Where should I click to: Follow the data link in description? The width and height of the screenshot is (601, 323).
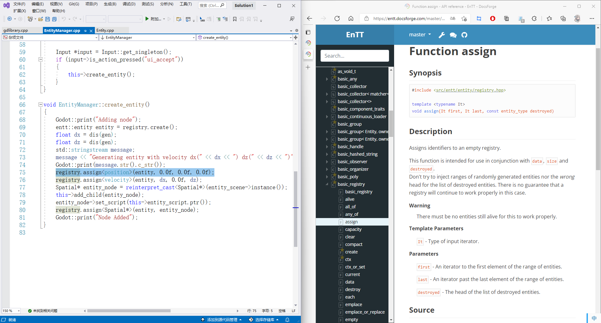[x=537, y=161]
